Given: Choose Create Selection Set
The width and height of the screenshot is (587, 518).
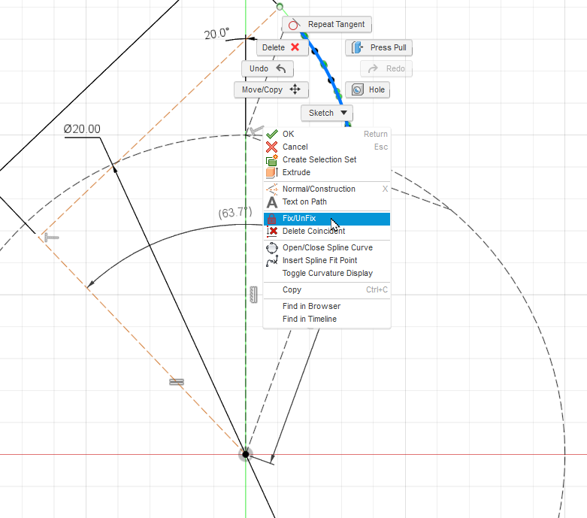Looking at the screenshot, I should coord(319,159).
